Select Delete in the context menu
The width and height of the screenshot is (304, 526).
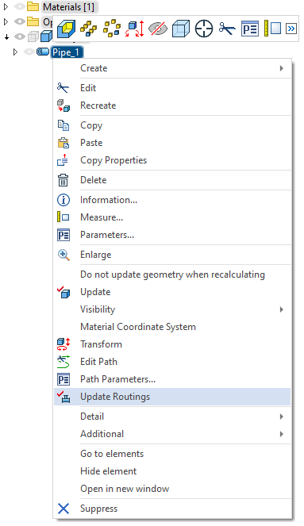172,180
